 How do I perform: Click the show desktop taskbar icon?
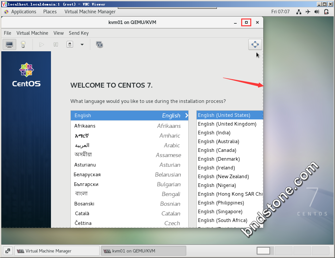(8, 251)
